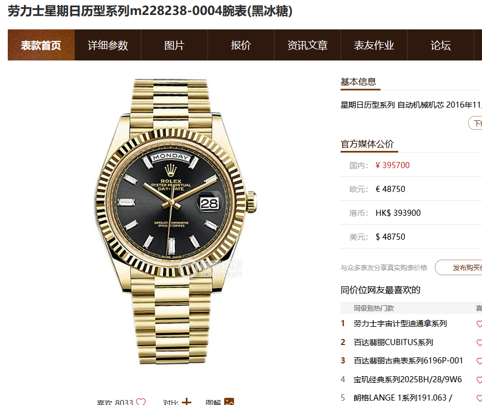Open 百达翡丽CUBITUS系列 link
Viewport: 482px width, 405px height.
coord(393,342)
